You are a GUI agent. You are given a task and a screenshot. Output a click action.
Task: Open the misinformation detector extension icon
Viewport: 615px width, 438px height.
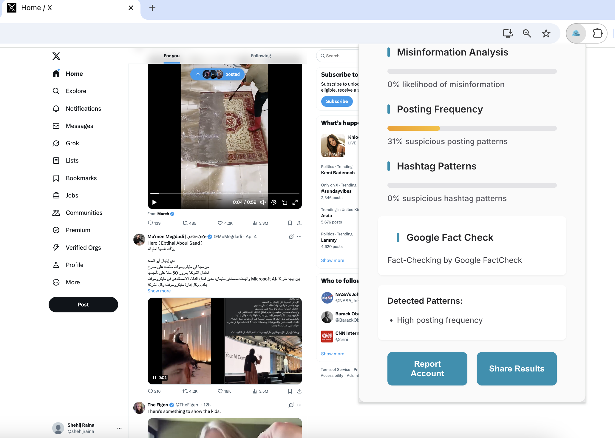pyautogui.click(x=576, y=33)
